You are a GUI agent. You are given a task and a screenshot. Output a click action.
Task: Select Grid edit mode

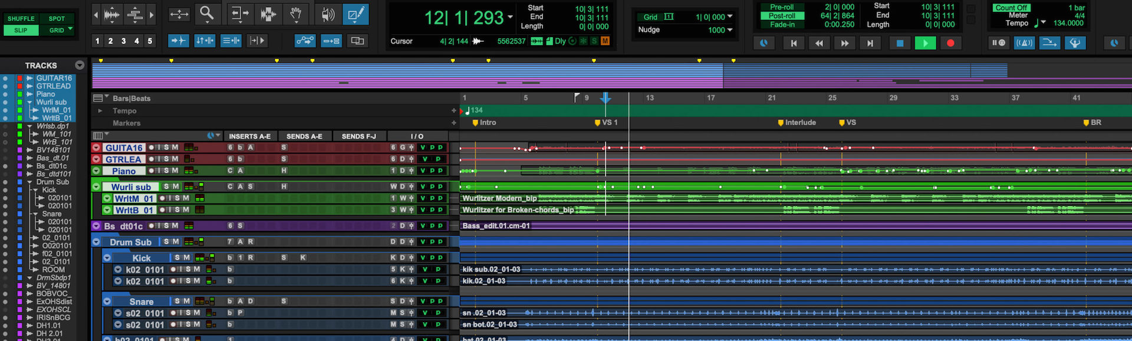[x=56, y=30]
